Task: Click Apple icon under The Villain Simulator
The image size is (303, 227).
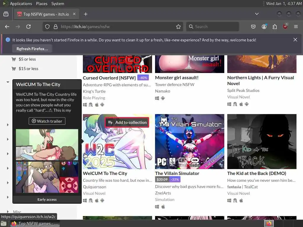Action: coord(163,207)
